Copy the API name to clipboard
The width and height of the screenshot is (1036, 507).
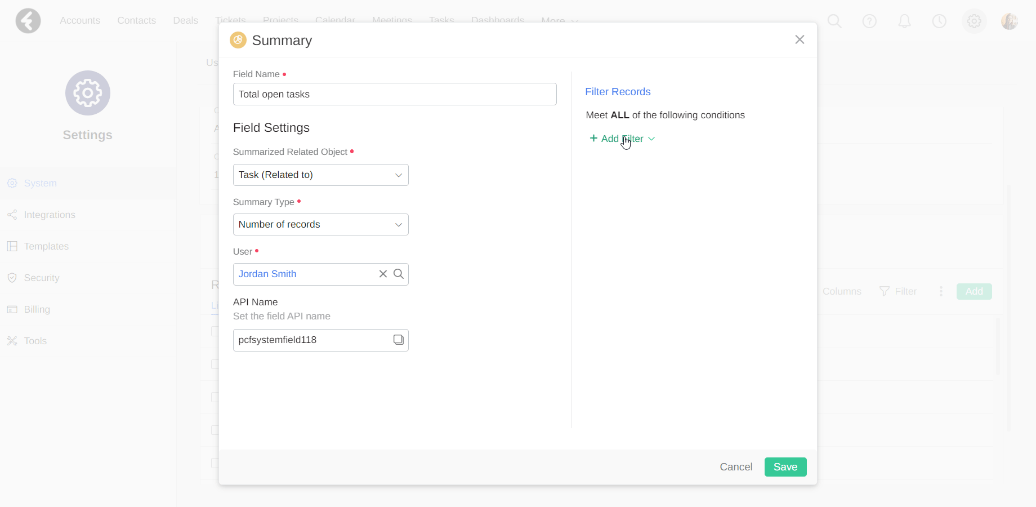tap(399, 340)
